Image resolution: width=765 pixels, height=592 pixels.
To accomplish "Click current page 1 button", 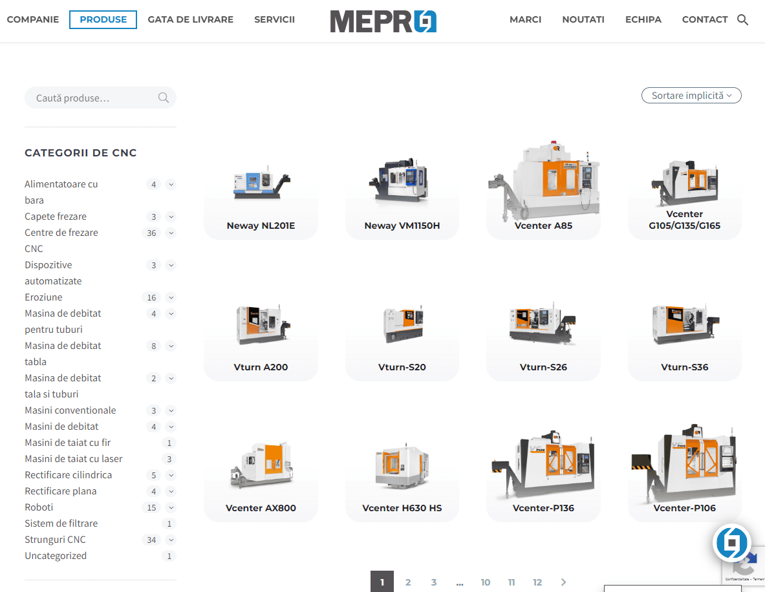I will tap(382, 581).
